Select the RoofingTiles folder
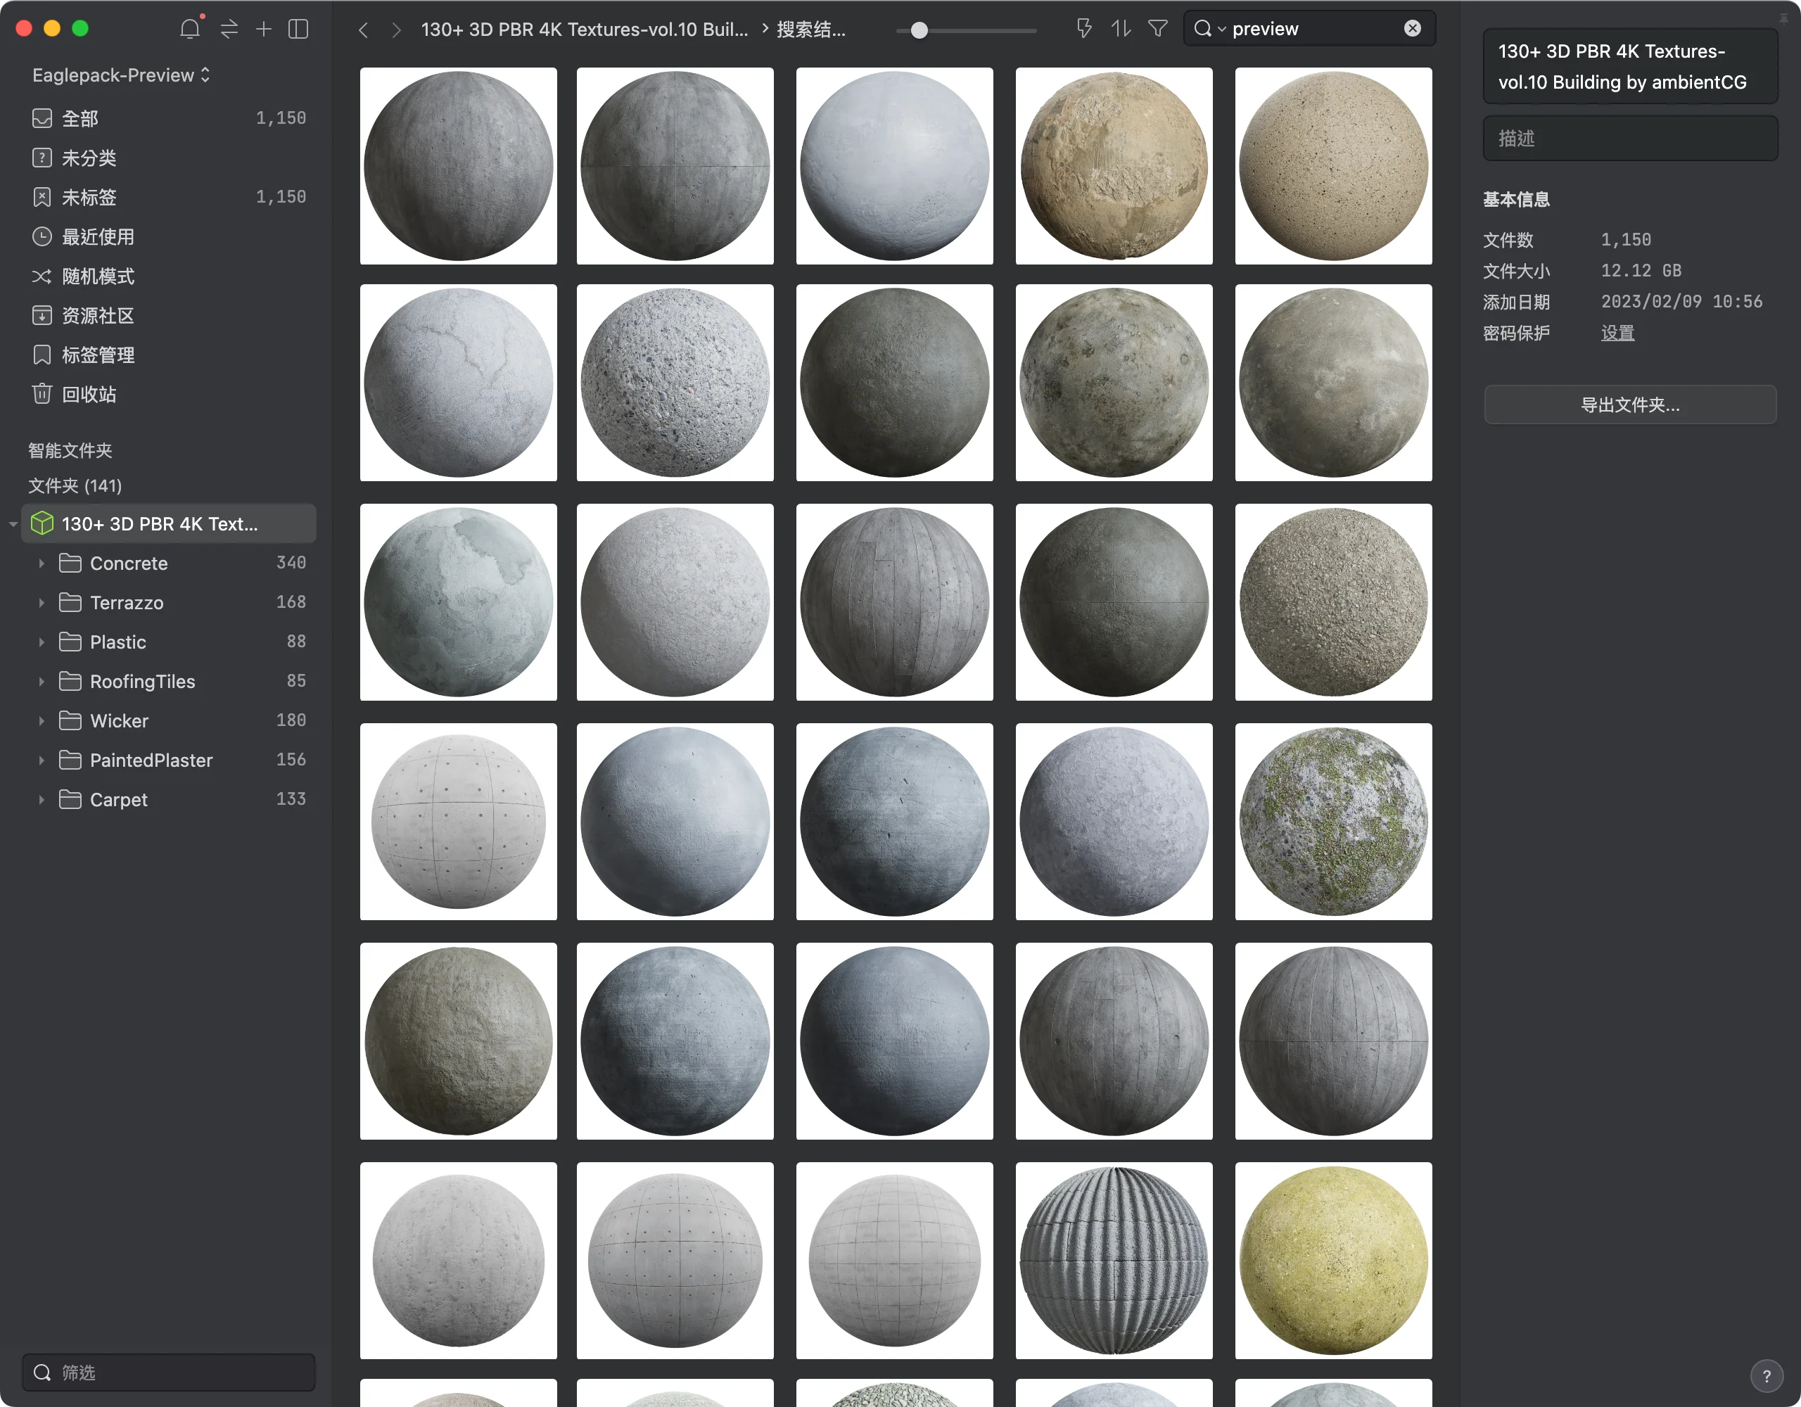1801x1407 pixels. pos(169,681)
